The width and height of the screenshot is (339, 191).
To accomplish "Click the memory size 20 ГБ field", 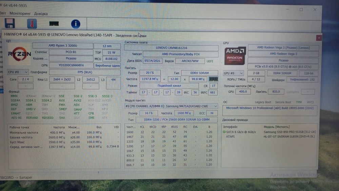I will click(x=150, y=73).
